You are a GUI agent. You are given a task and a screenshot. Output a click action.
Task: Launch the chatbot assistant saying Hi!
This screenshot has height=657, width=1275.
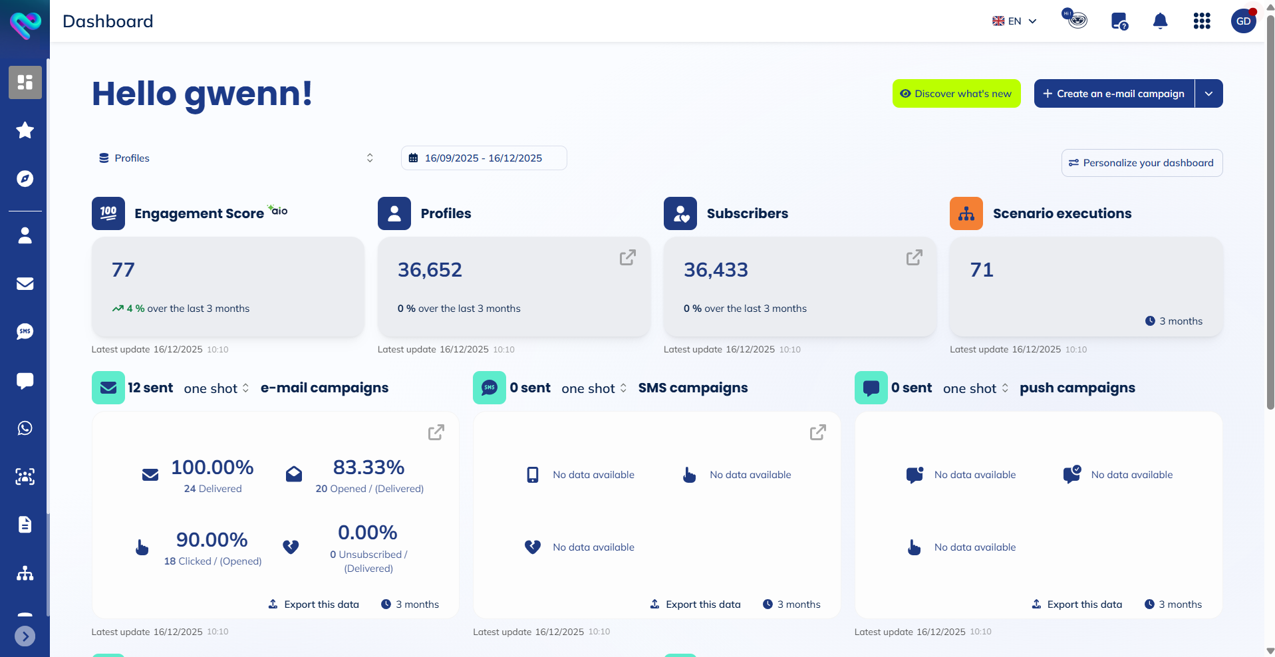(1075, 20)
